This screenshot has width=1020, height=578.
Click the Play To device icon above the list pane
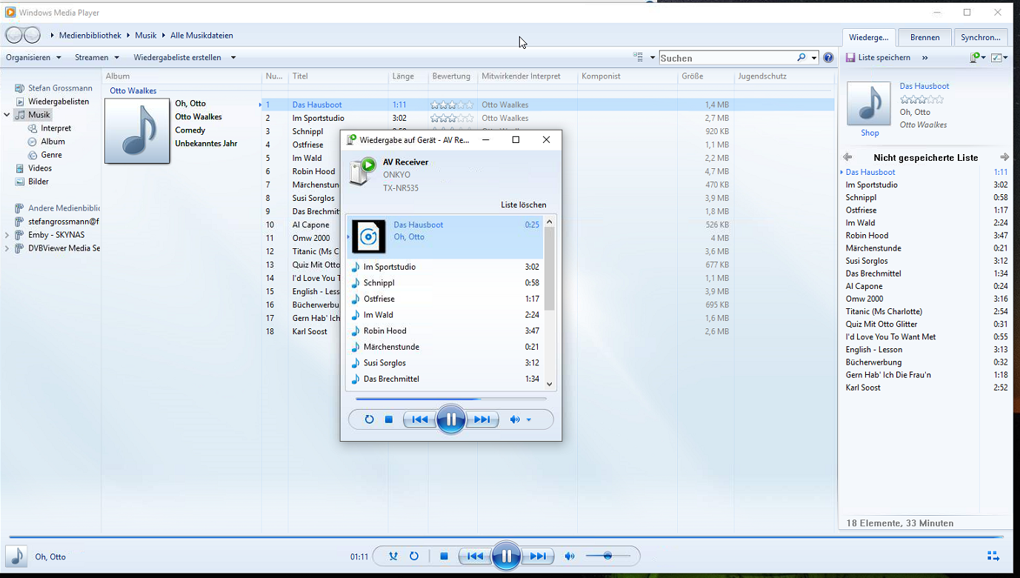975,57
